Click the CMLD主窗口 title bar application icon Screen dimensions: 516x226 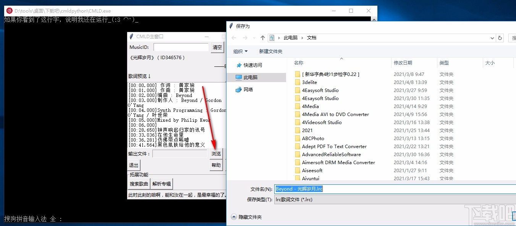131,36
